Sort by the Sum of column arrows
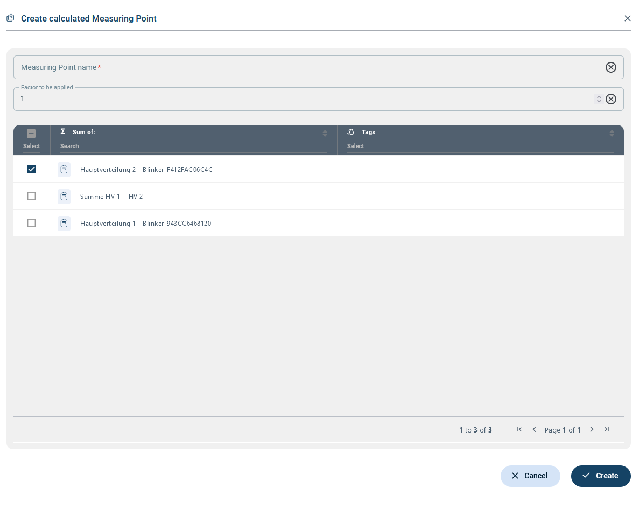Image resolution: width=639 pixels, height=509 pixels. [x=325, y=133]
